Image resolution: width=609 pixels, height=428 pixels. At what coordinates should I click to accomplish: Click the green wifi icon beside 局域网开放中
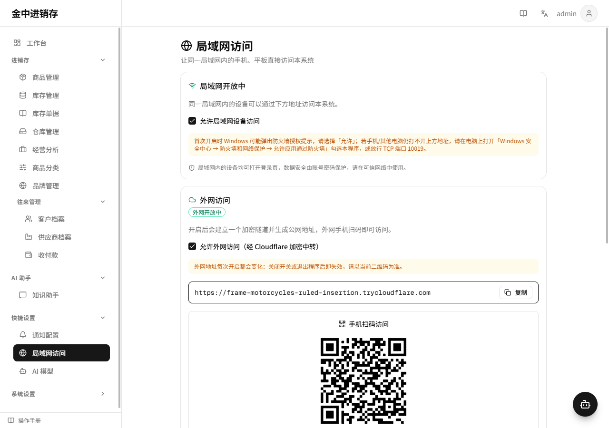(192, 86)
